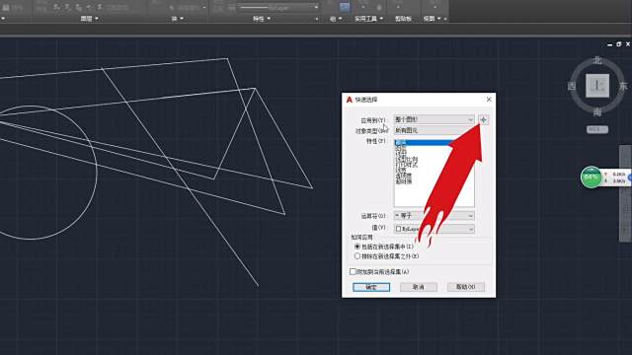Click 北 (North) on the ViewCube compass
The image size is (632, 355).
click(597, 61)
